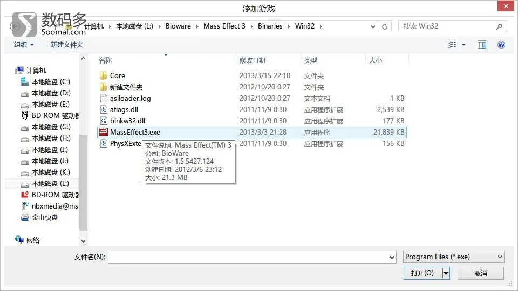Select the Core folder name

tap(117, 75)
